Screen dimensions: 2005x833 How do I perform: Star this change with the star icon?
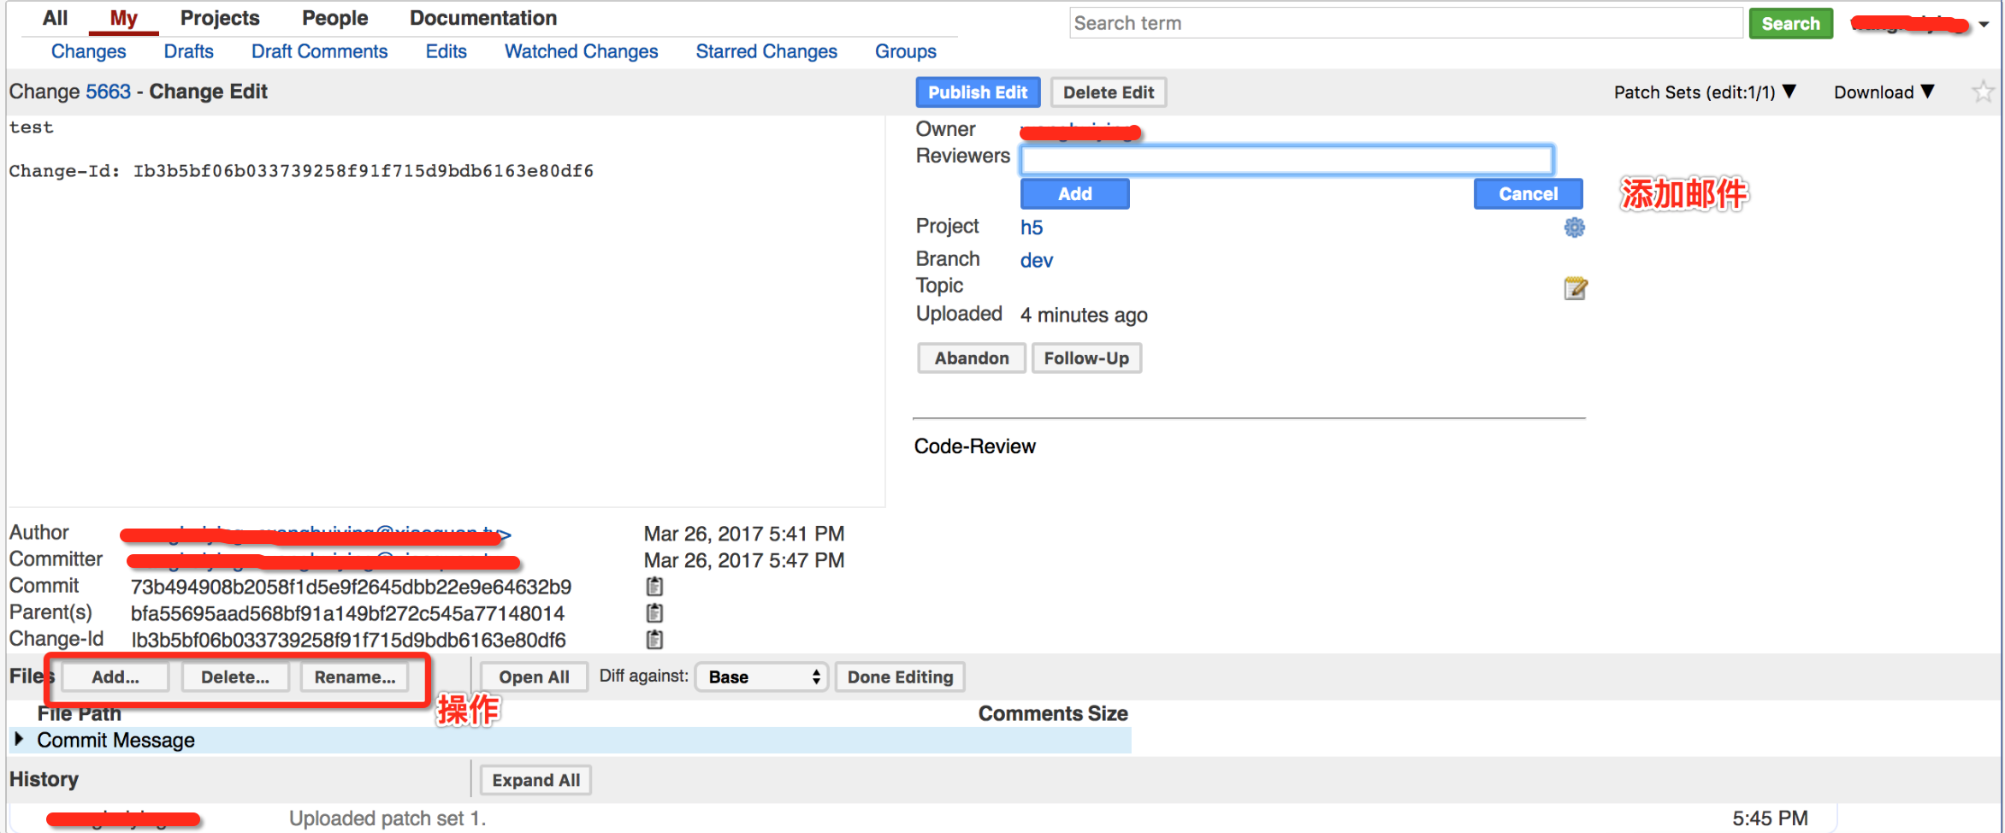point(1982,92)
